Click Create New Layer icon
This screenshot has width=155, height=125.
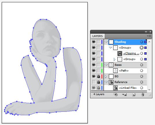coord(134,95)
